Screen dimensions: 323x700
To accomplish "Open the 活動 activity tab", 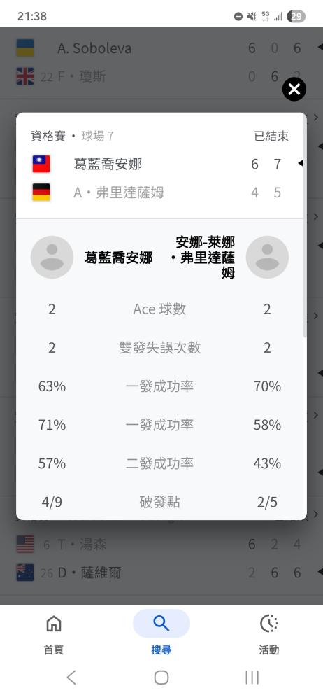I will 268,634.
